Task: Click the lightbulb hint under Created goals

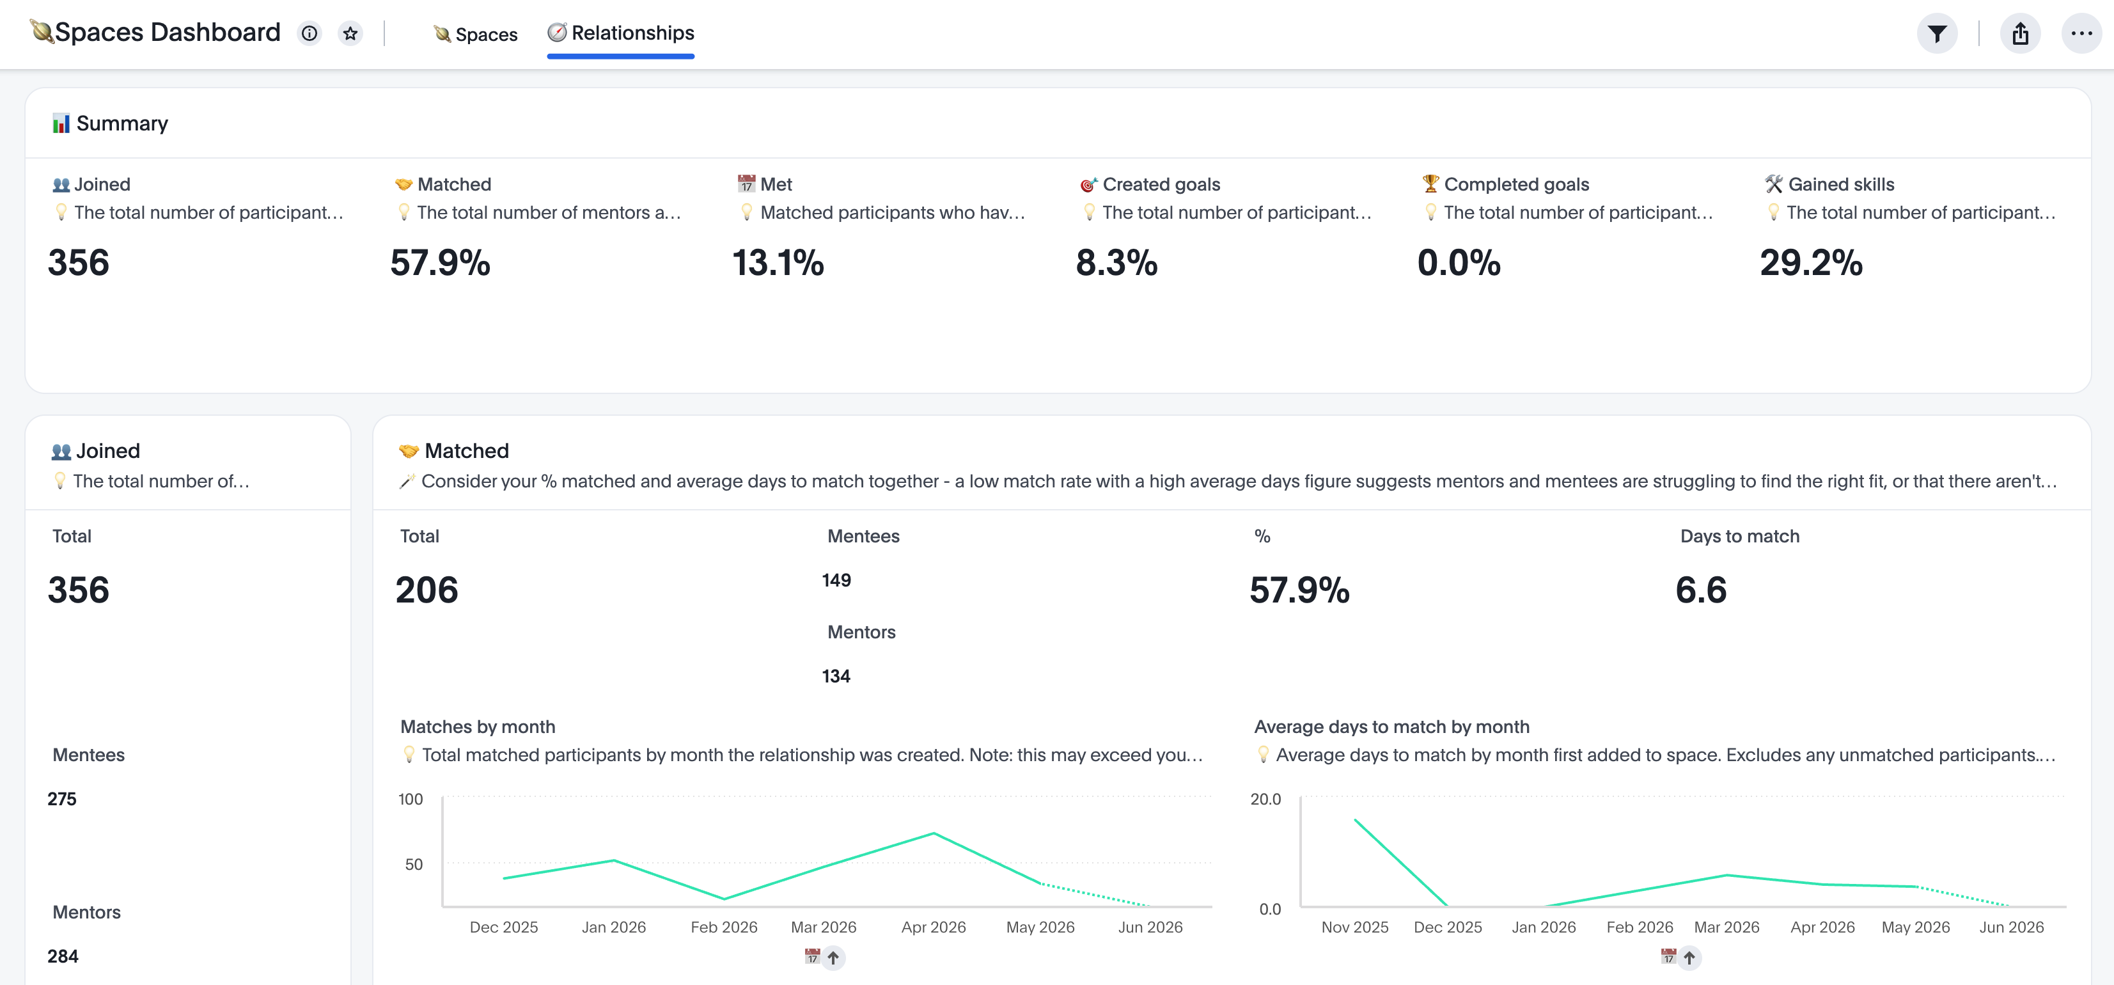Action: (1089, 212)
